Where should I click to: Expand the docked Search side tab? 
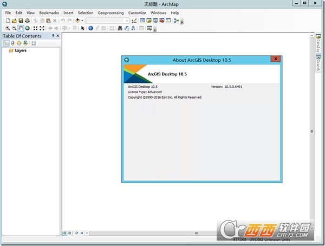click(x=318, y=63)
